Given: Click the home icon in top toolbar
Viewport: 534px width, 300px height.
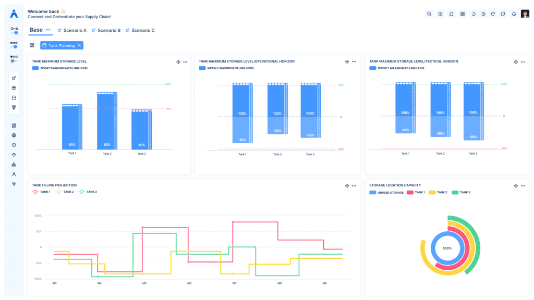Looking at the screenshot, I should [451, 14].
